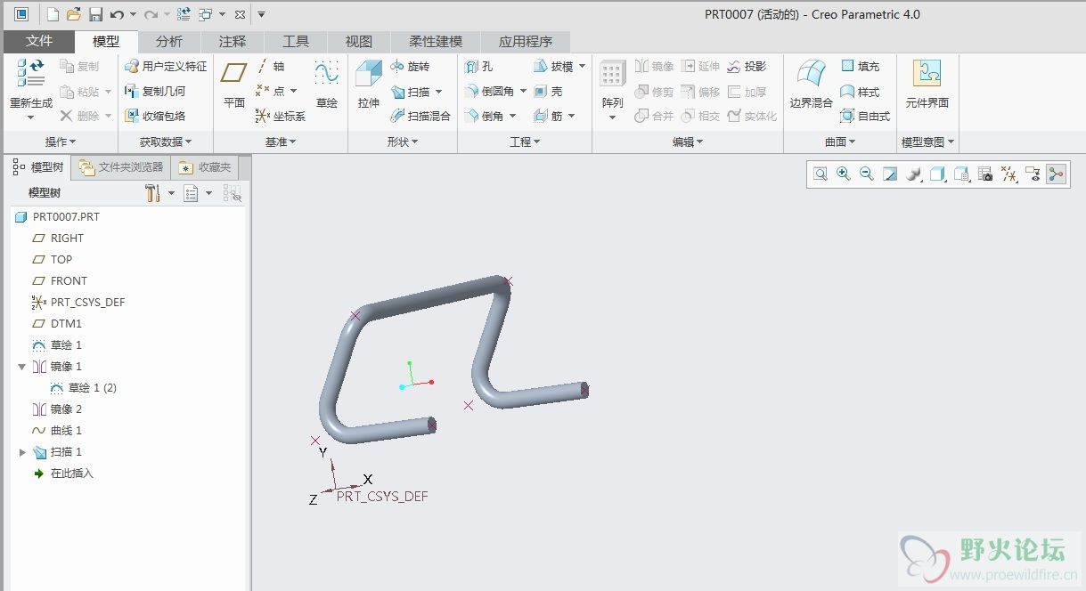Select the Sketch (草绘) tool icon
This screenshot has height=591, width=1086.
[x=327, y=74]
